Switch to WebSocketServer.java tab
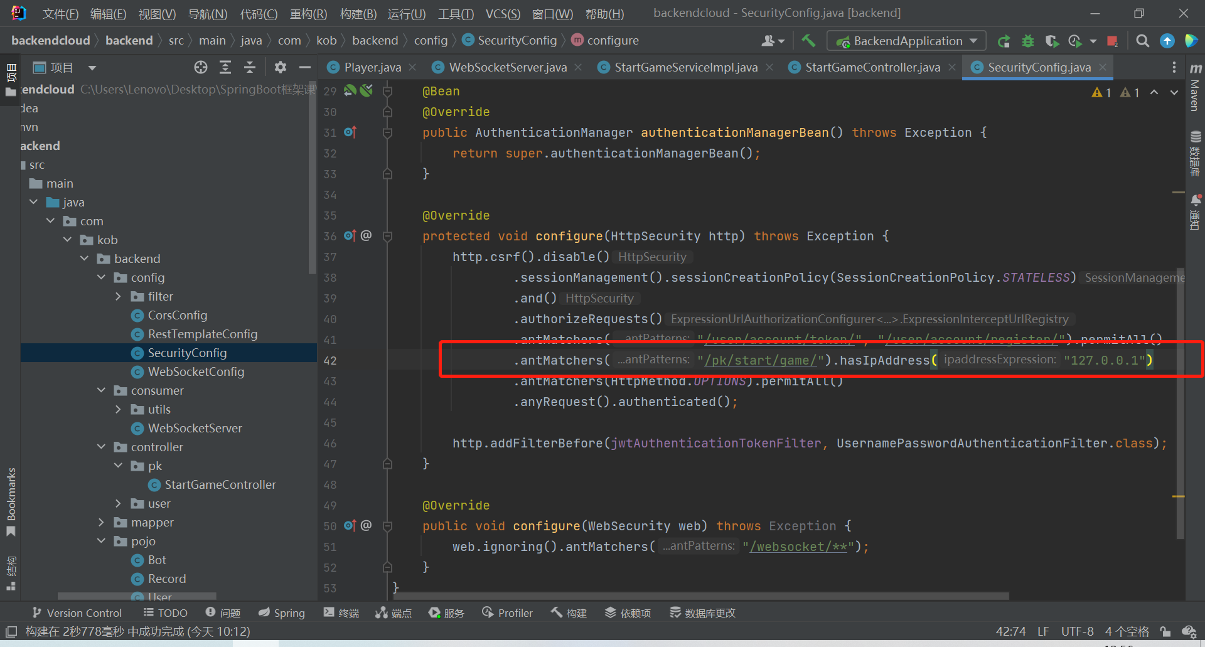Viewport: 1205px width, 647px height. 508,67
